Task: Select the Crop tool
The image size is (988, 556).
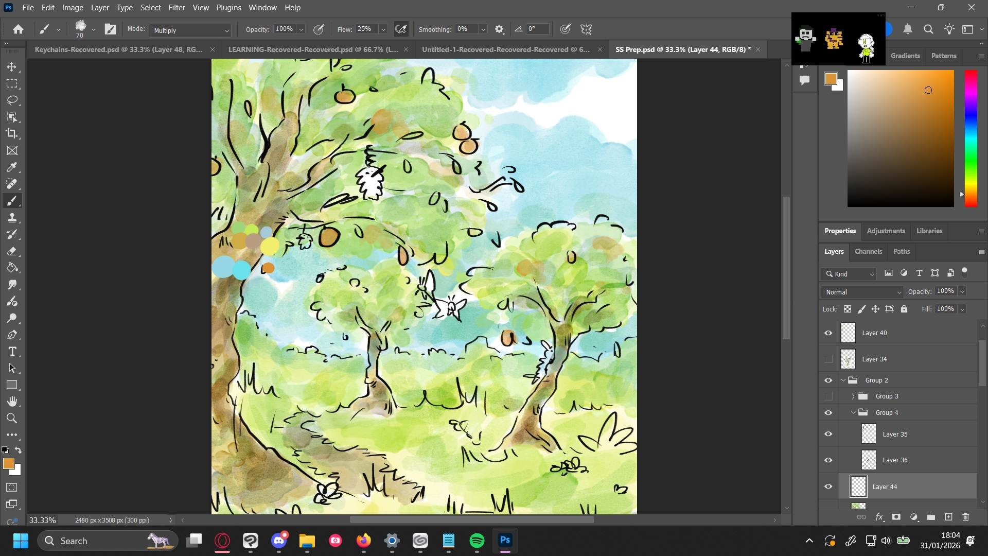Action: point(12,133)
